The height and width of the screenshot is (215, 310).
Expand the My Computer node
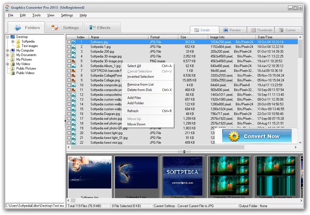click(x=8, y=51)
